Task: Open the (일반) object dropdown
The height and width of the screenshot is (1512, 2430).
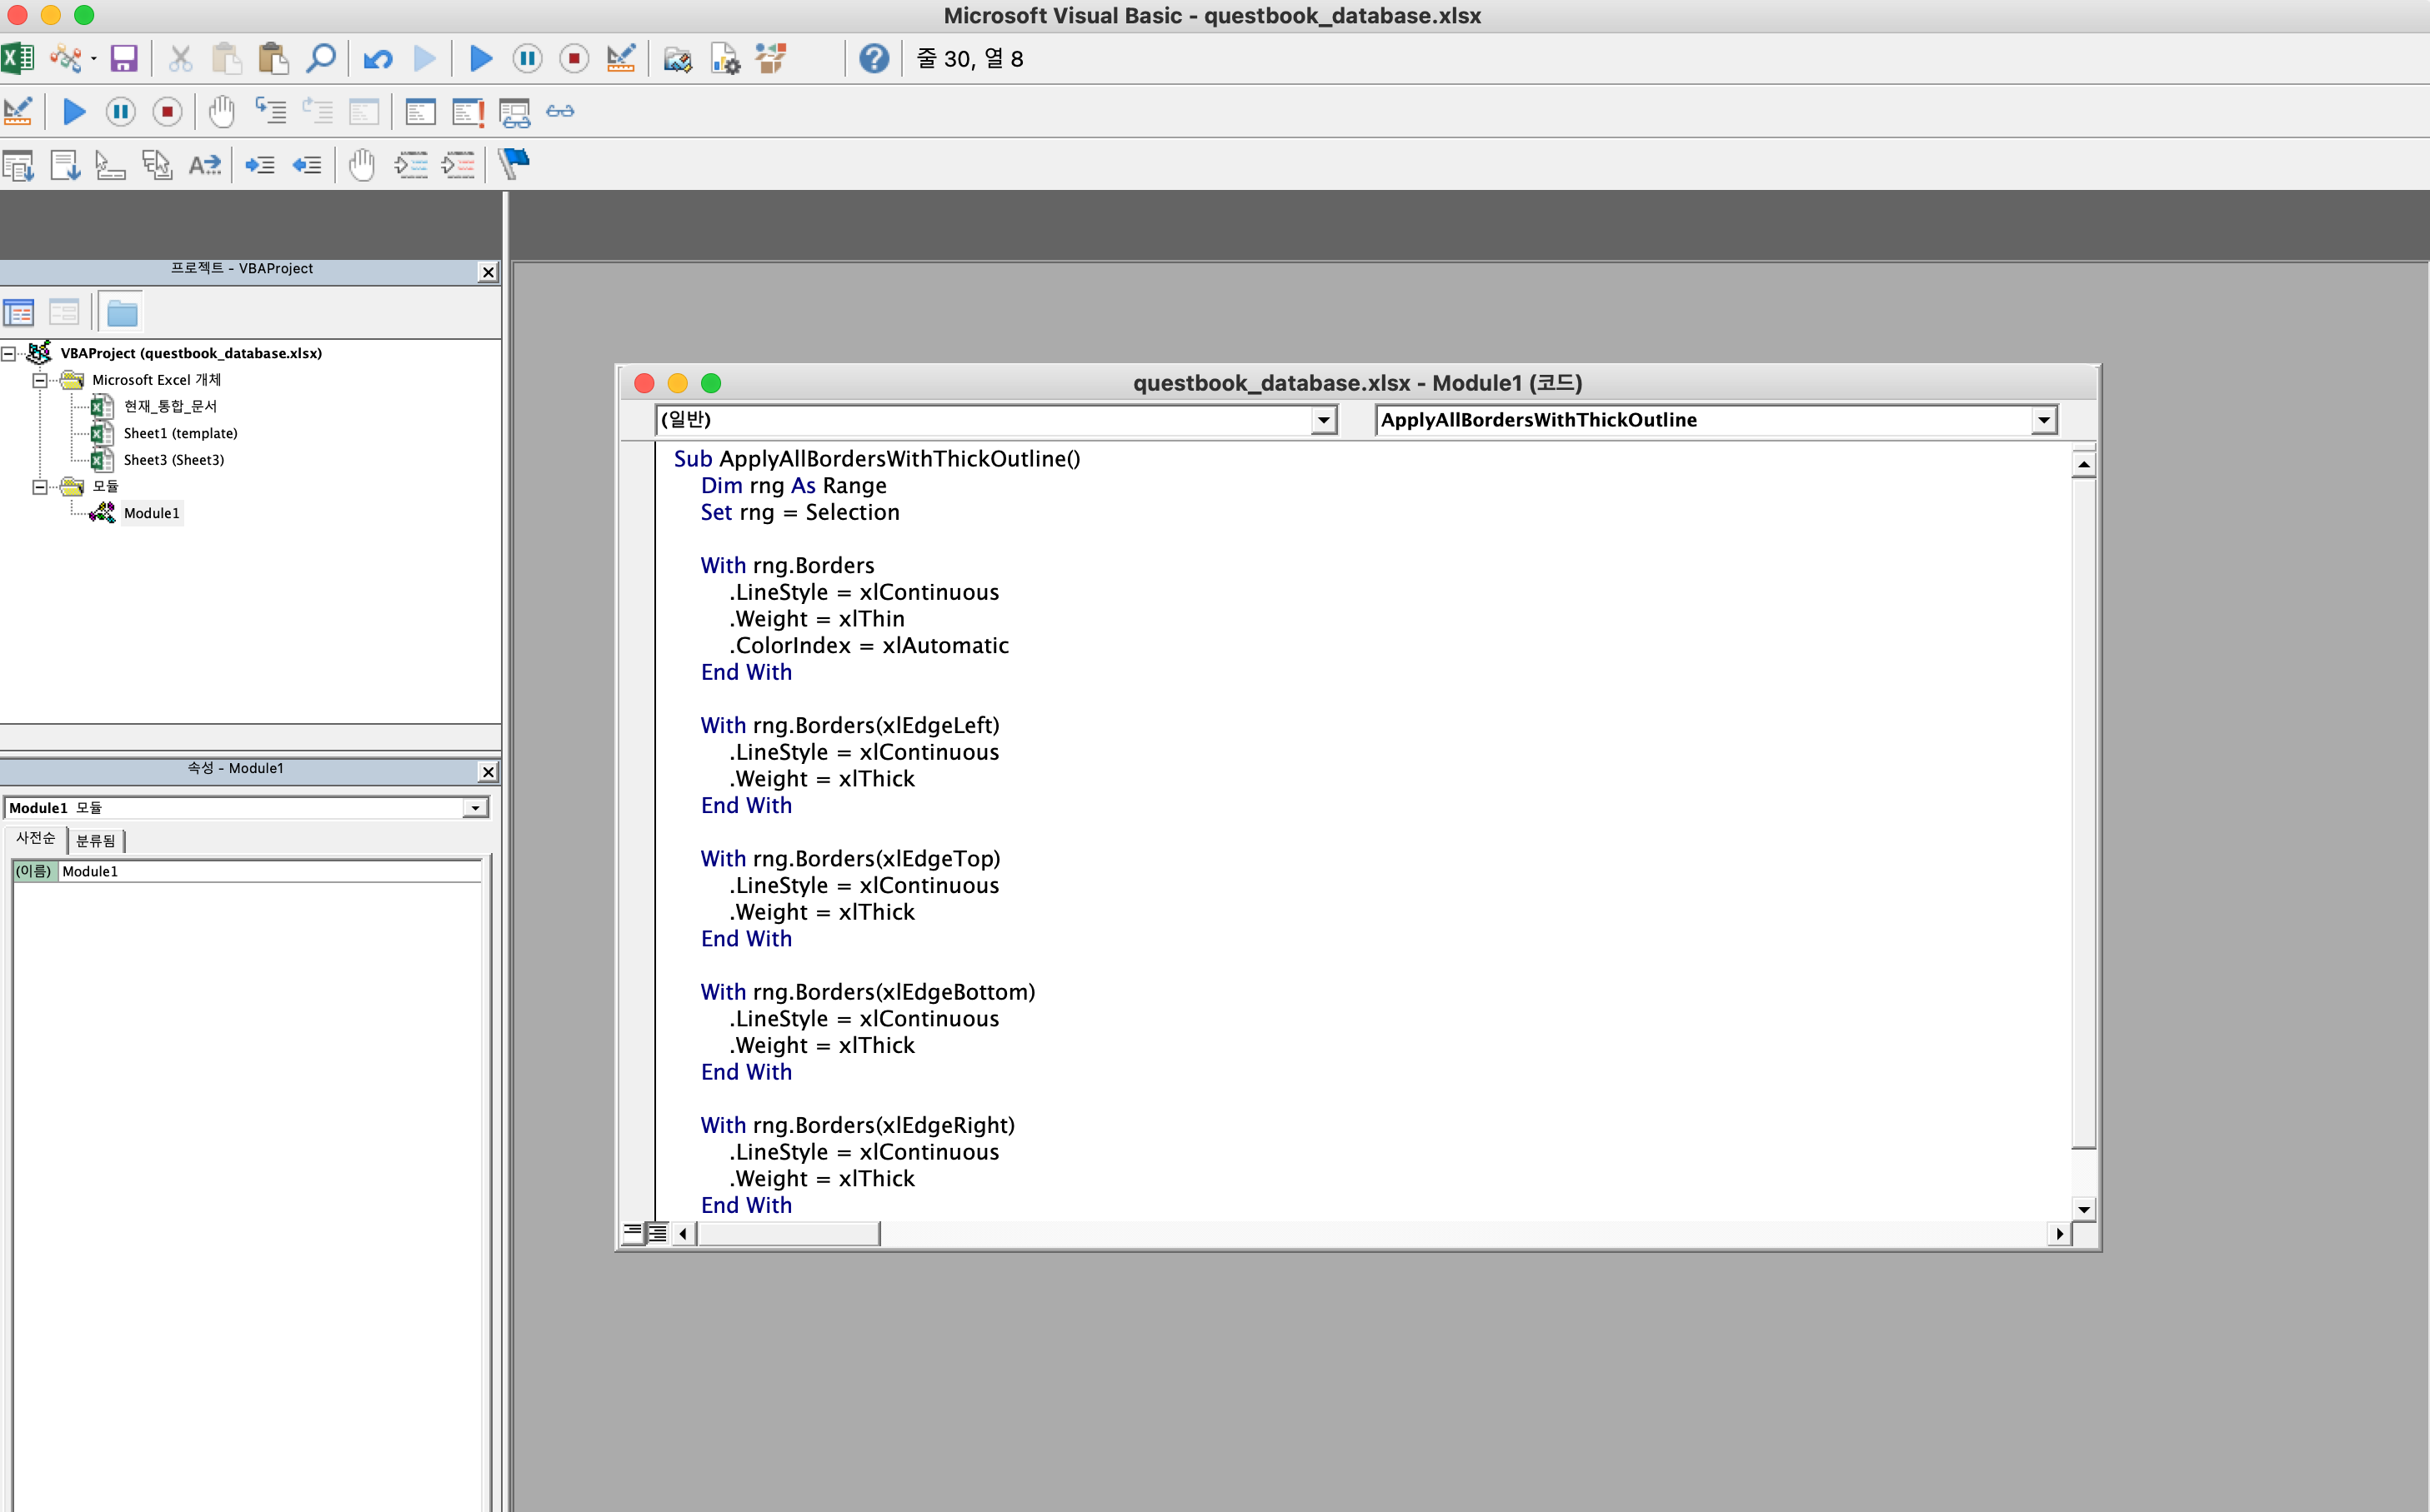Action: pos(1323,420)
